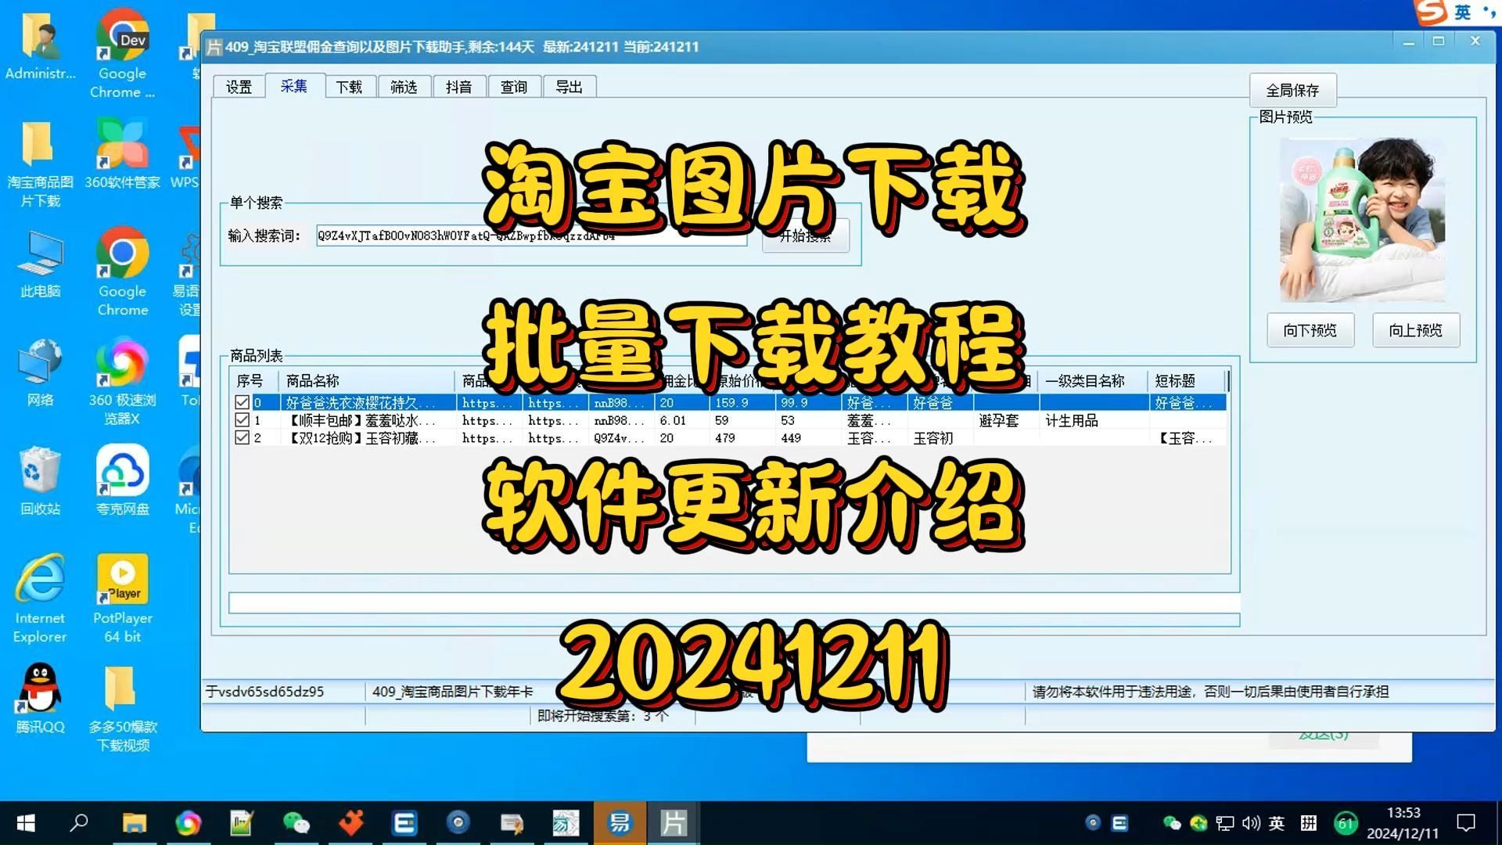Open PotPlayer 64 bit desktop shortcut
1502x845 pixels.
click(x=122, y=599)
